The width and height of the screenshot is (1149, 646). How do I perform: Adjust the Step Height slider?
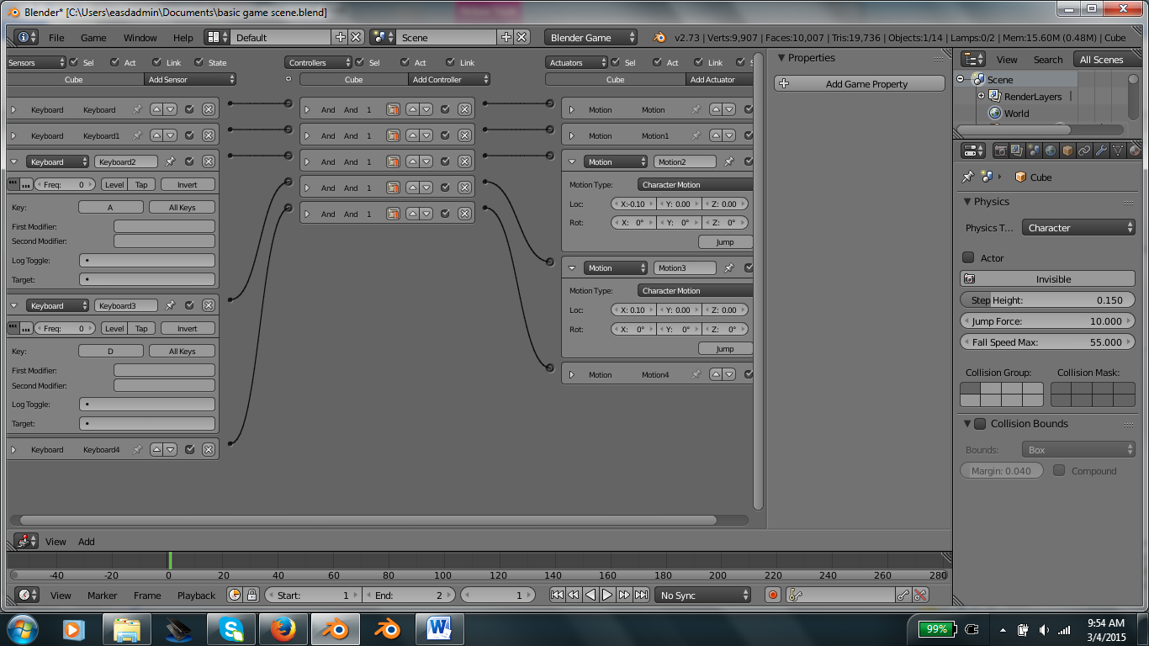tap(1048, 299)
